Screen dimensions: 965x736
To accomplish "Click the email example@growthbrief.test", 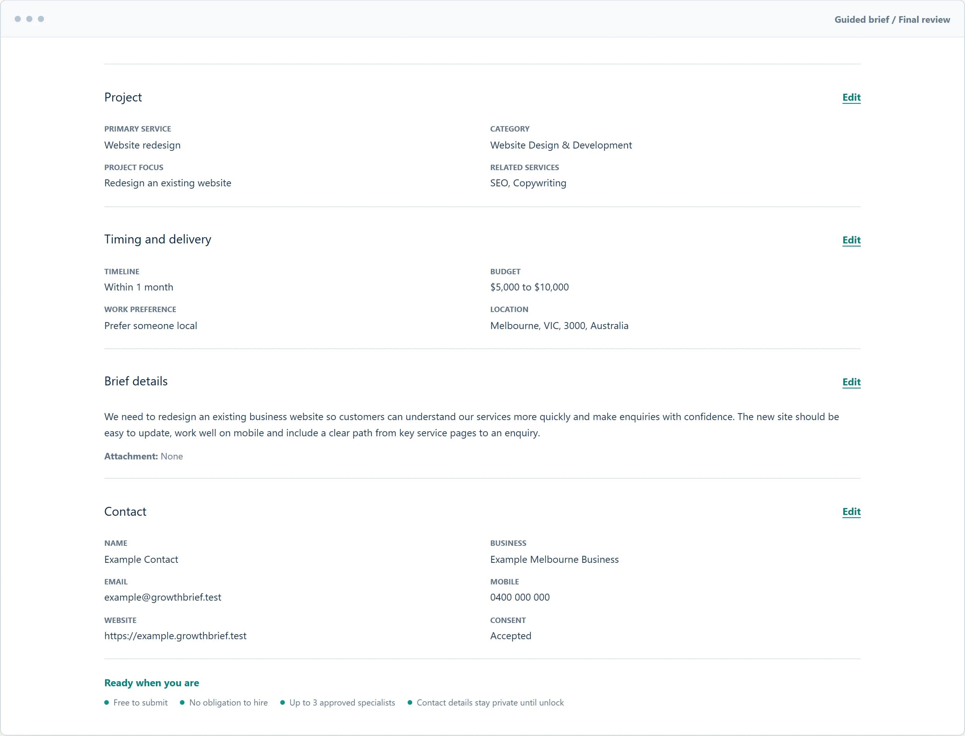I will pos(163,597).
